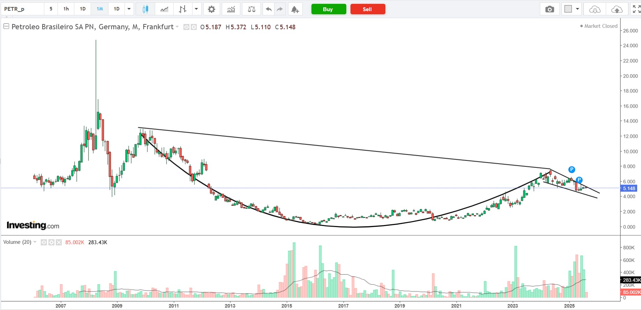Screen dimensions: 641x310
Task: Select the 5 minute interval
Action: tap(51, 9)
